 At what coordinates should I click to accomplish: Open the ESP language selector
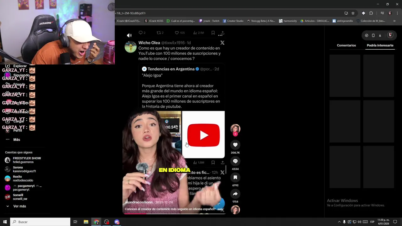pos(372,222)
